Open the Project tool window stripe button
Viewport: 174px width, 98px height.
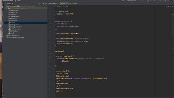pos(3,6)
